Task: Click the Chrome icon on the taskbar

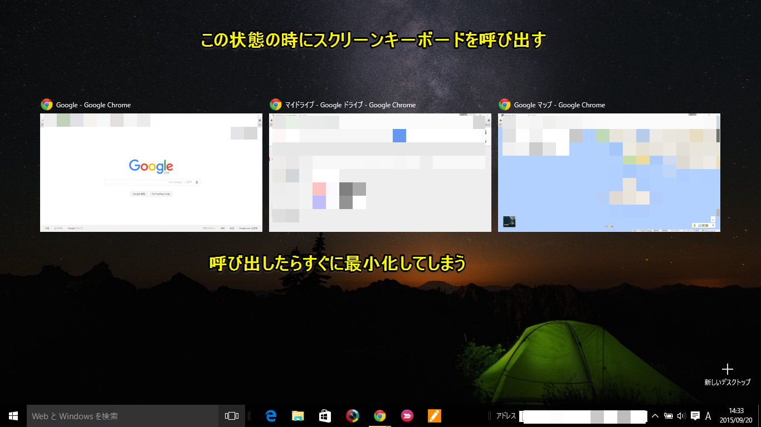Action: tap(380, 416)
